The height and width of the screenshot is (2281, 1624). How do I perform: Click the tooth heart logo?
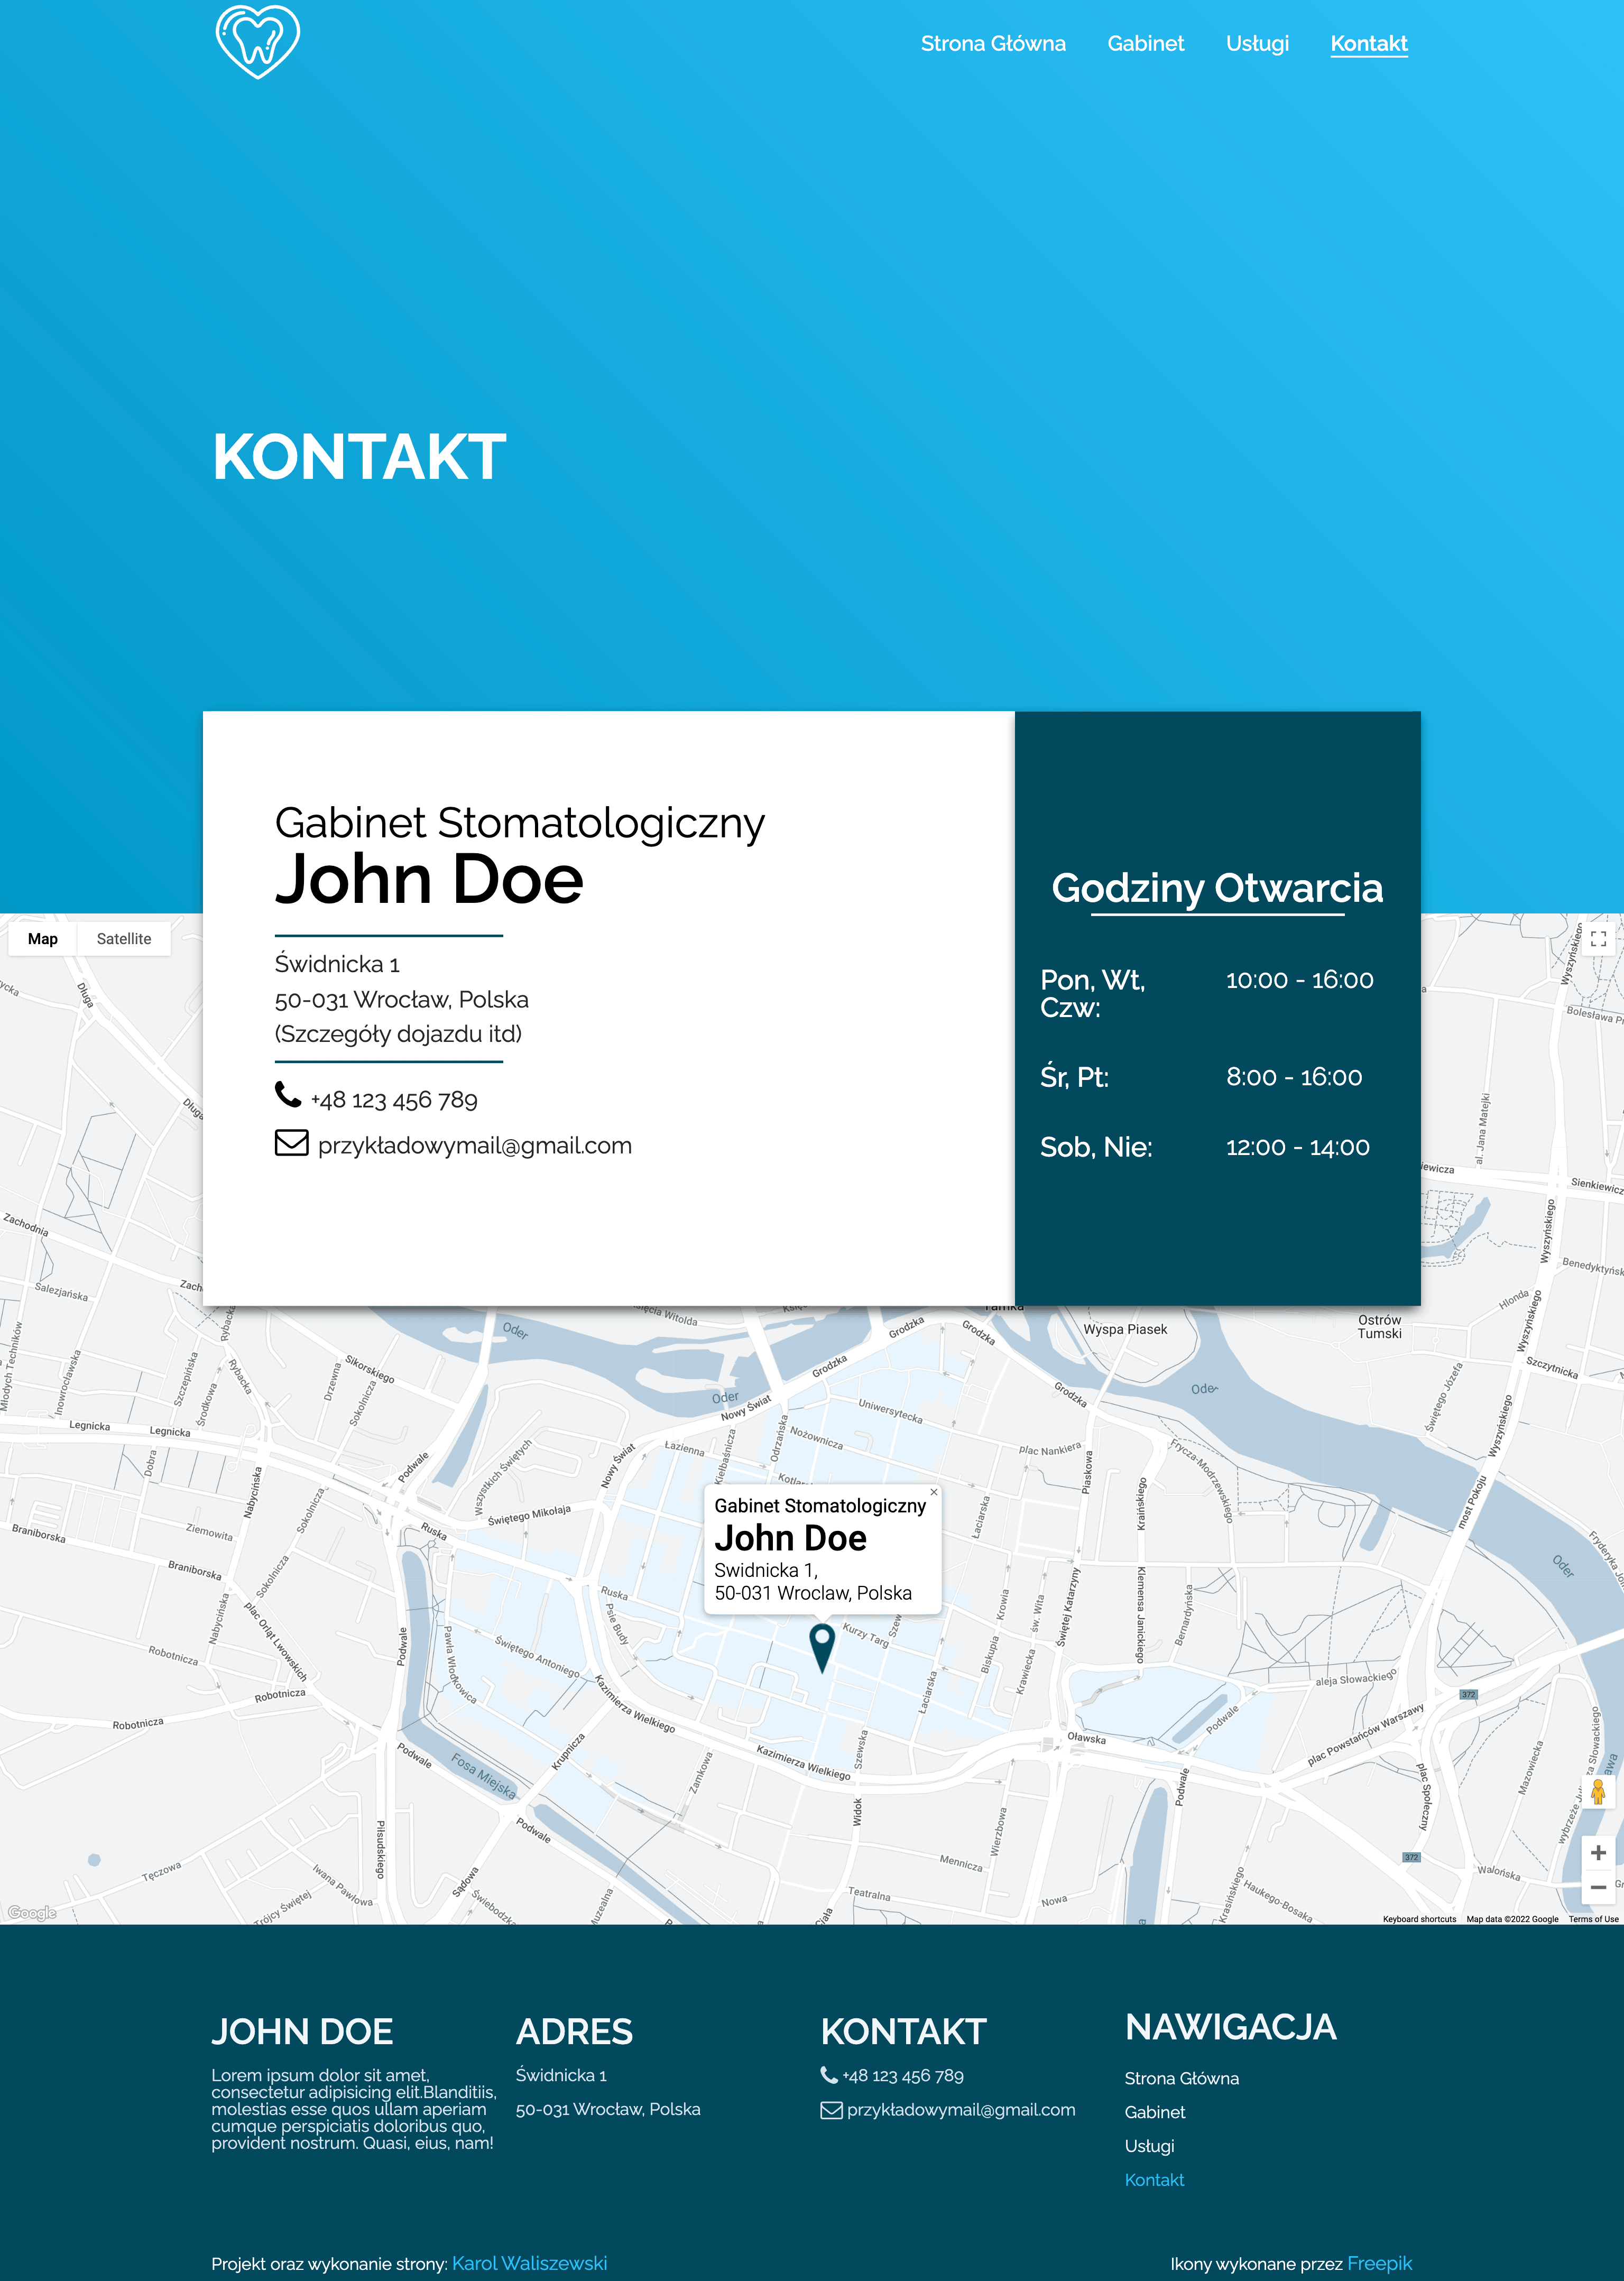257,41
